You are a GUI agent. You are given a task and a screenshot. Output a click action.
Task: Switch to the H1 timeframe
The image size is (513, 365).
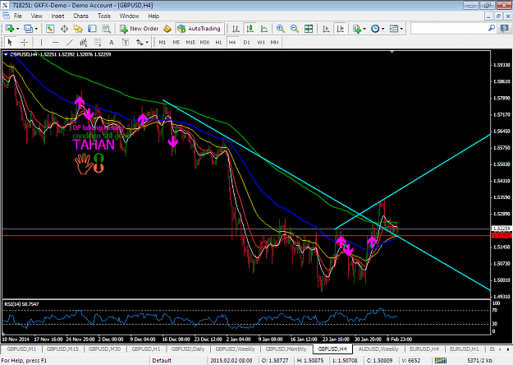coord(218,42)
